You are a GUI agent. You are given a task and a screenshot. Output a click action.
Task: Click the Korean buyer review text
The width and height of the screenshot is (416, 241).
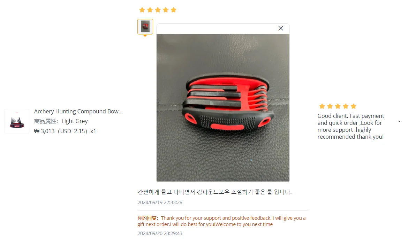click(x=214, y=192)
